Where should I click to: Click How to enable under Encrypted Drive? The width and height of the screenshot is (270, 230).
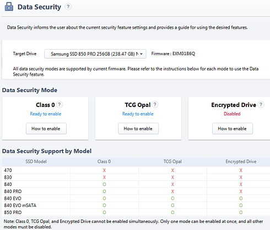[x=233, y=129]
